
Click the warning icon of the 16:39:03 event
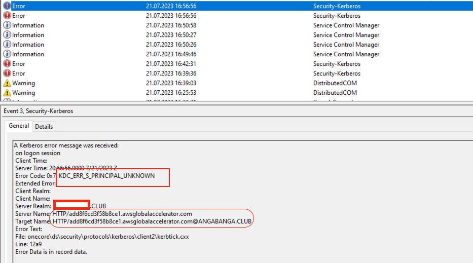tap(7, 83)
